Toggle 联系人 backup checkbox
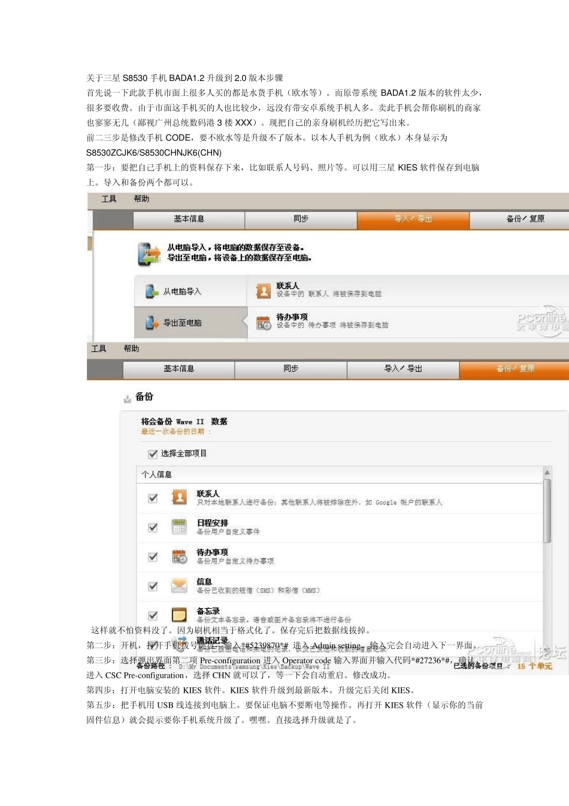569x806 pixels. 153,498
